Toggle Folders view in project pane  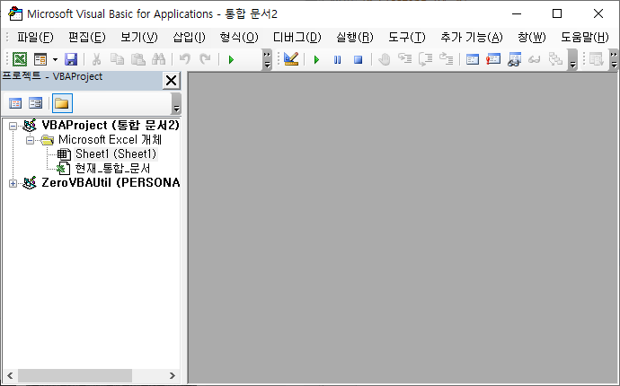click(x=62, y=103)
